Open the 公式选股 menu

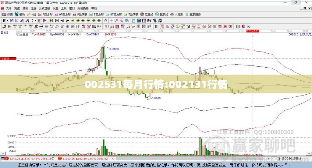[44, 8]
